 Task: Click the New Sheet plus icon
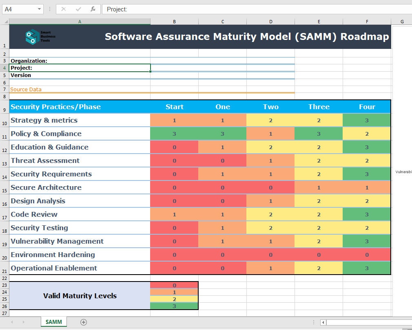(x=84, y=321)
